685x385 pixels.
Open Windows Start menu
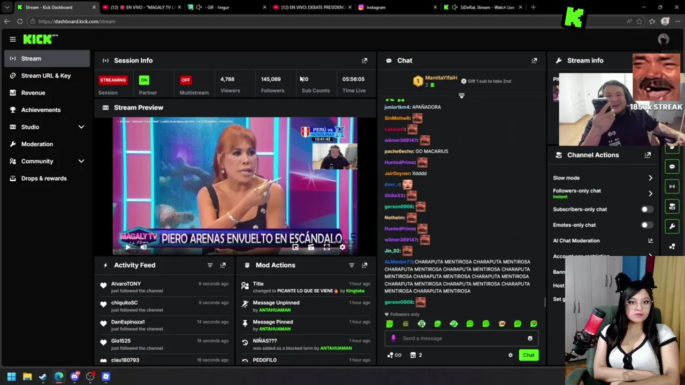coord(11,376)
